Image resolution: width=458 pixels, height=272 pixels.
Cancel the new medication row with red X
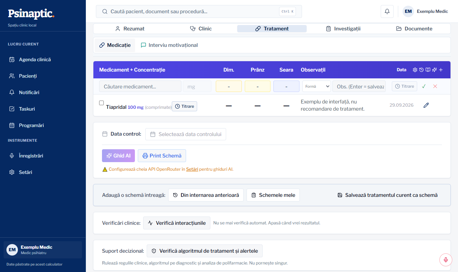(435, 86)
